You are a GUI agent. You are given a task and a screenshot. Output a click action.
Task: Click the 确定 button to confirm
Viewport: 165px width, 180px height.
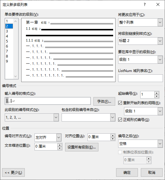tap(127, 172)
